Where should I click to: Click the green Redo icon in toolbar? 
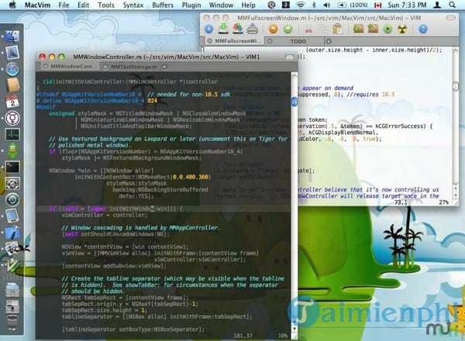[x=288, y=29]
